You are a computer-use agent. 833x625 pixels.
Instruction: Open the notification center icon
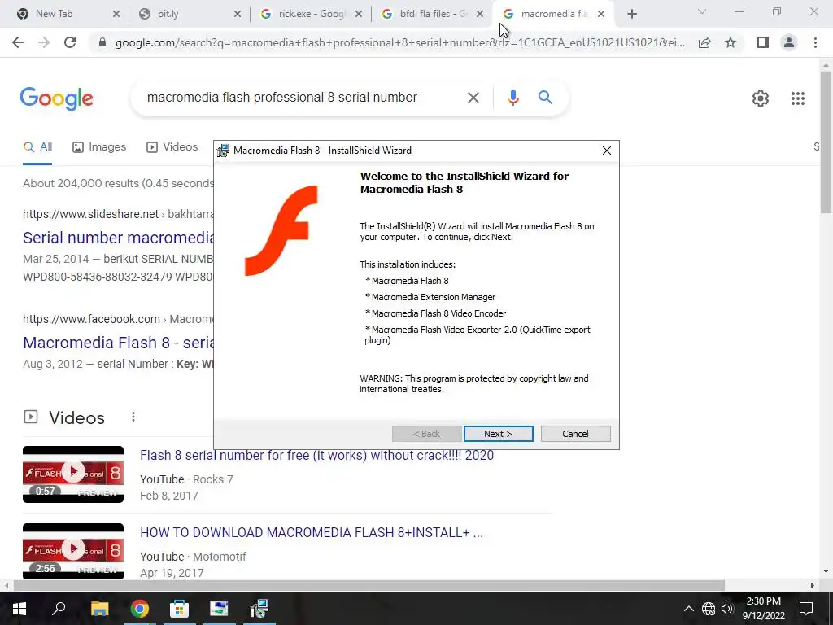[806, 609]
